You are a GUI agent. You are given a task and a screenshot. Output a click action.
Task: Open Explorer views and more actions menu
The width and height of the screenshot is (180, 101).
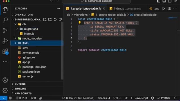pyautogui.click(x=58, y=9)
